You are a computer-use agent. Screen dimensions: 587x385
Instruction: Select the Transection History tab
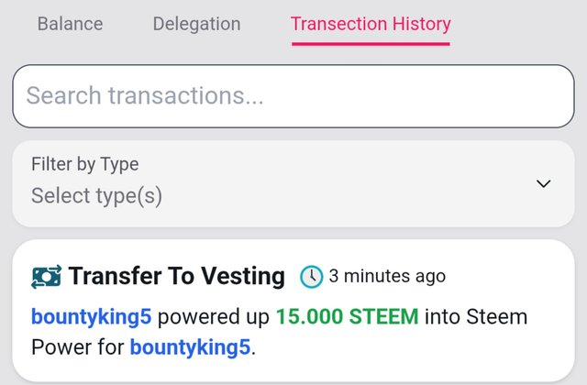pos(371,24)
